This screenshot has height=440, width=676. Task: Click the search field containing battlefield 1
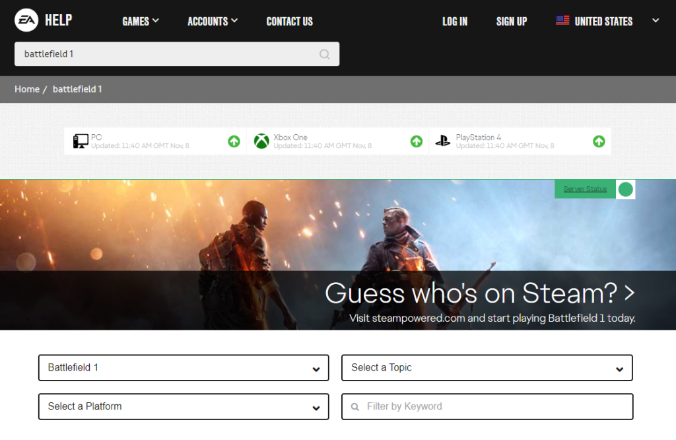click(177, 54)
